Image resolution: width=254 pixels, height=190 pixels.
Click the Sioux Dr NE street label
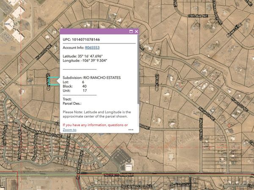[207, 114]
